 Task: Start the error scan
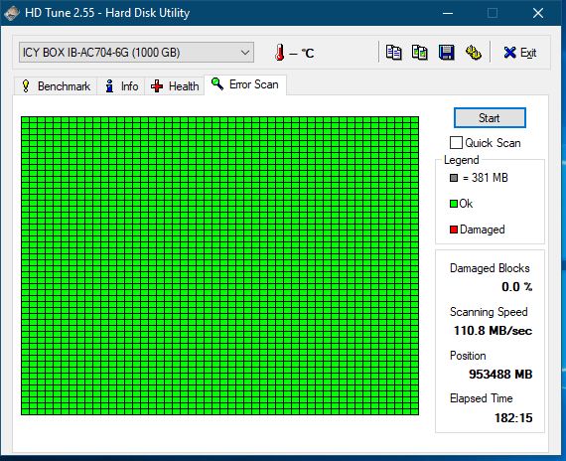[x=490, y=118]
